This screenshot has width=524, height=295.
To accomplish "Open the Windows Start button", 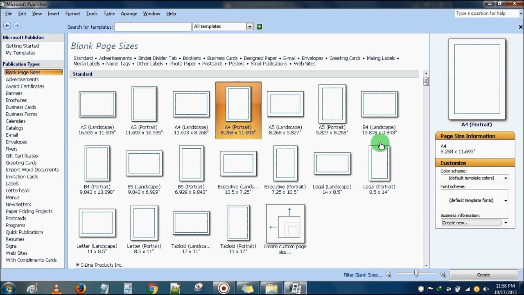I will click(x=8, y=288).
